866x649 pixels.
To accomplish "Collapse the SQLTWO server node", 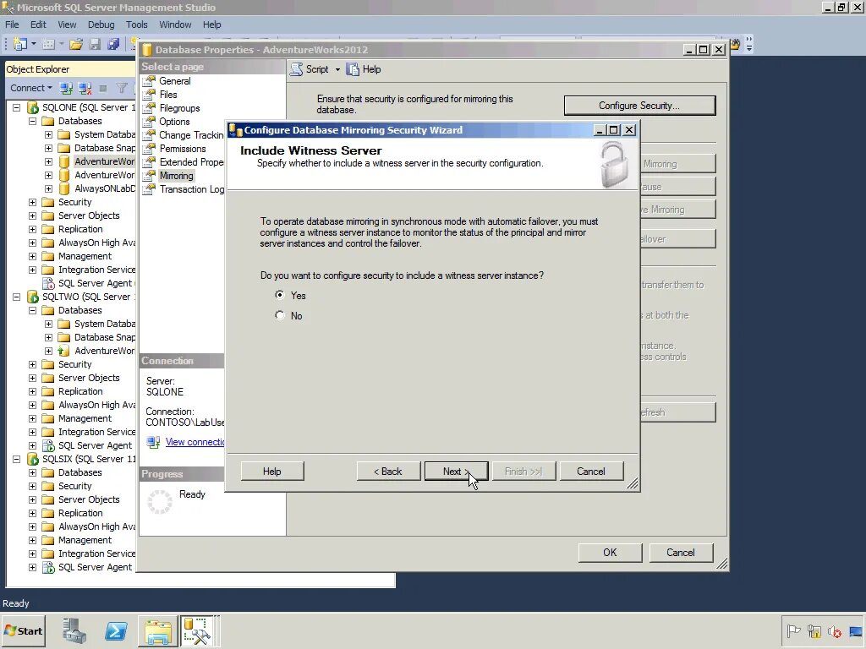I will (x=17, y=297).
